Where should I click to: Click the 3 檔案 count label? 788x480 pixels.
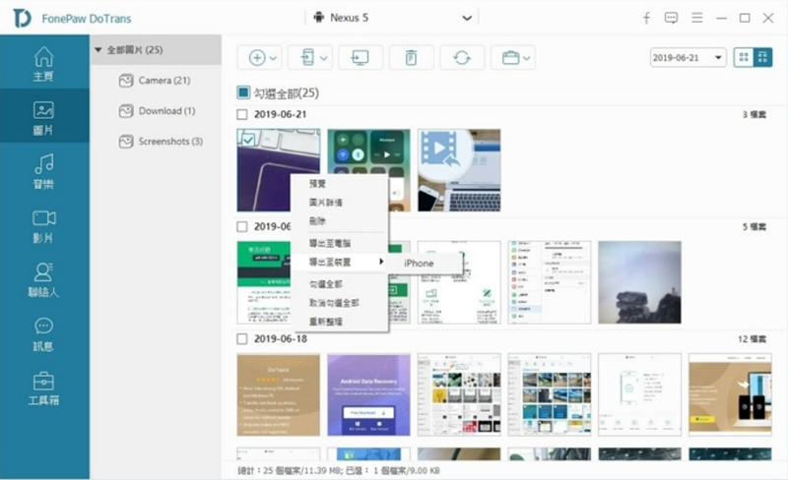tap(755, 115)
